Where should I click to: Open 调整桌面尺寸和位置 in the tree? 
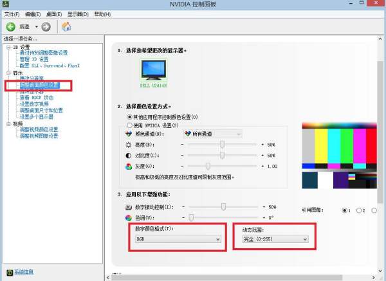41,111
